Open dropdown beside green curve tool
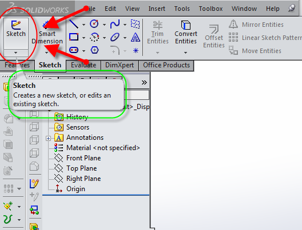This screenshot has height=230, width=302. [x=19, y=220]
